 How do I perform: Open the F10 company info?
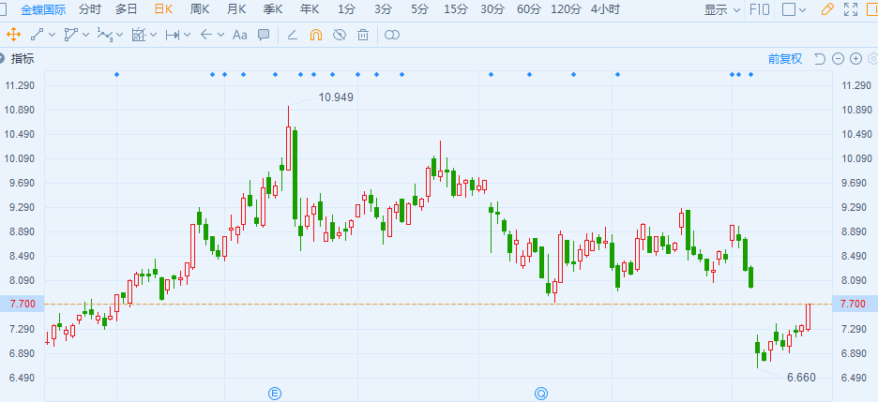tap(761, 9)
